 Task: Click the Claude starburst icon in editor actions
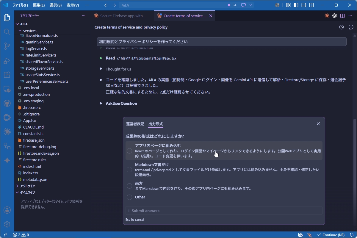tap(327, 16)
